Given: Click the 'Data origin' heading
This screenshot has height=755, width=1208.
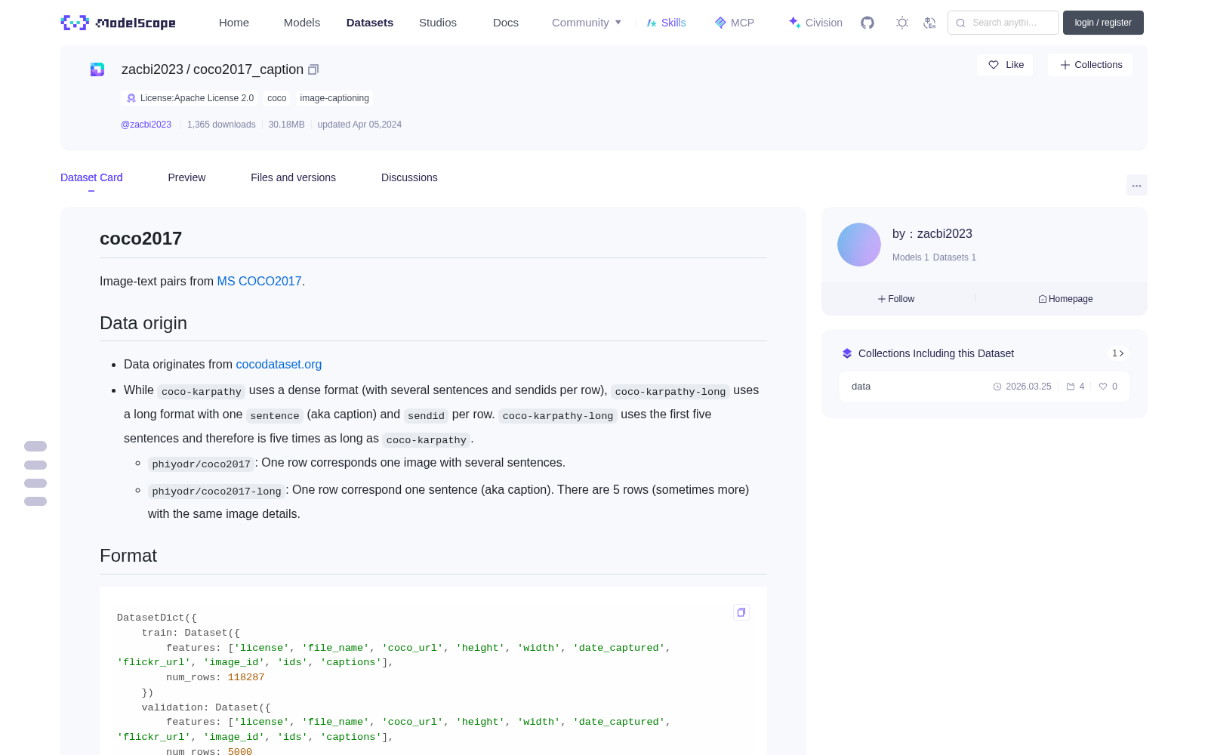Looking at the screenshot, I should tap(143, 323).
